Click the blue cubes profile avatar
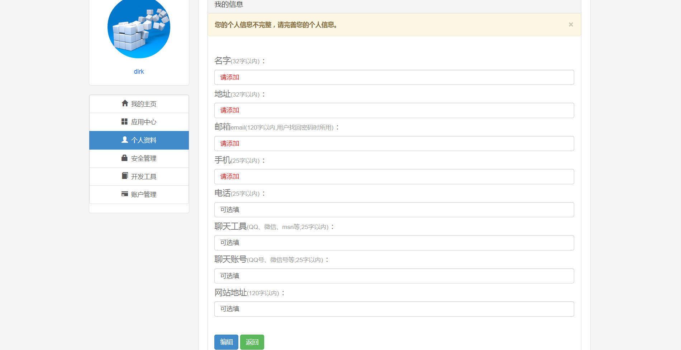This screenshot has width=681, height=350. pyautogui.click(x=139, y=28)
